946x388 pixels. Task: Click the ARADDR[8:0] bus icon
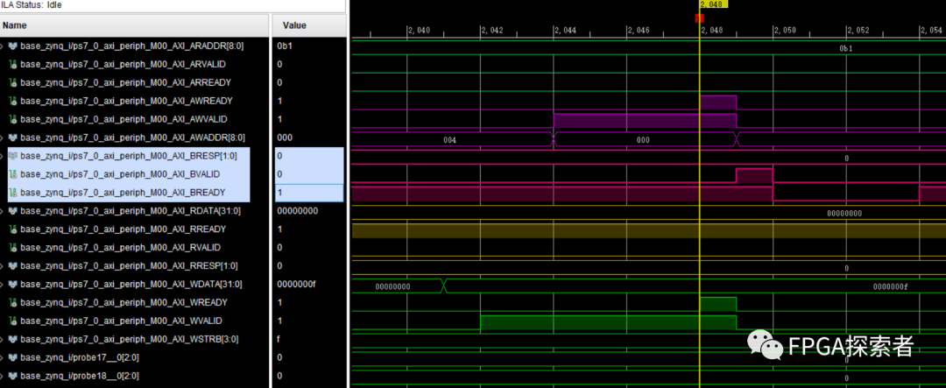[13, 46]
